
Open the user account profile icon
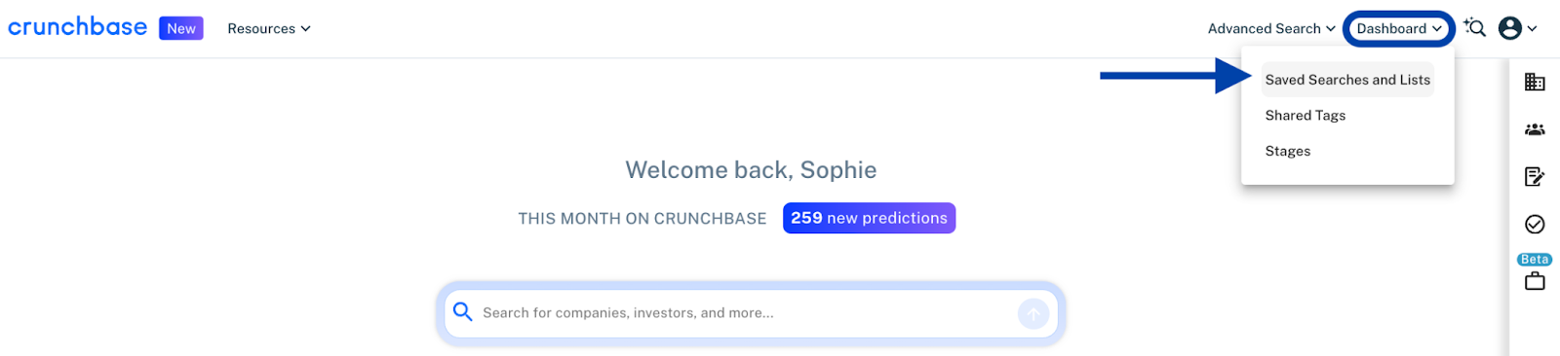1510,28
